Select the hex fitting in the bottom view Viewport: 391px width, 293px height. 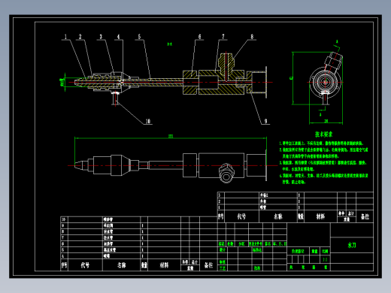(226, 173)
